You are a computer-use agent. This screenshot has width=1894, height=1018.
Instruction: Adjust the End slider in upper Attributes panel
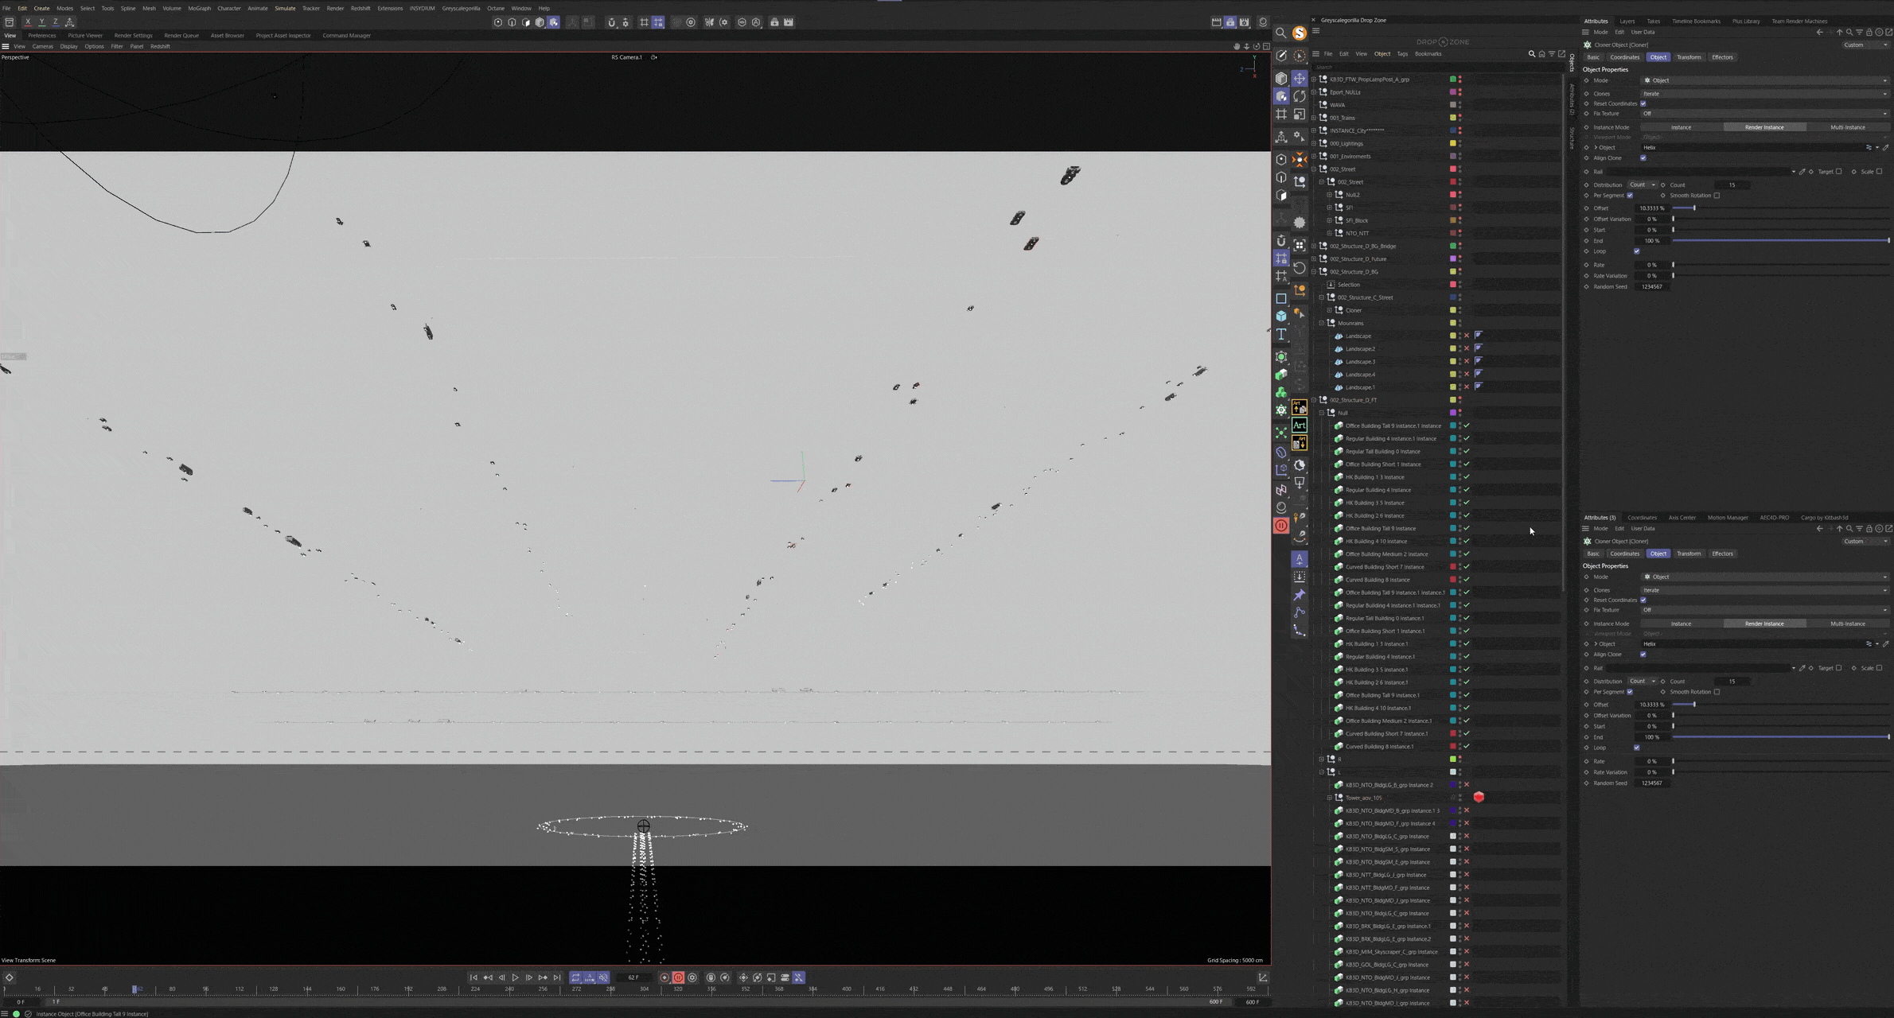pos(1780,240)
